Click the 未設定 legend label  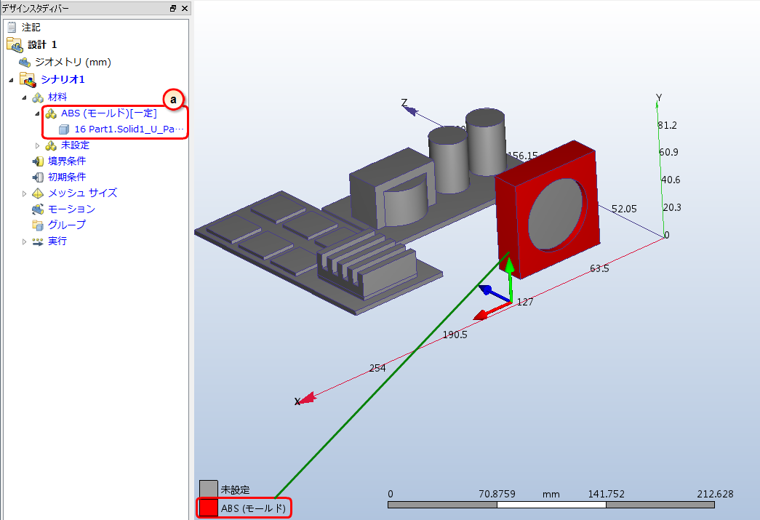point(236,490)
